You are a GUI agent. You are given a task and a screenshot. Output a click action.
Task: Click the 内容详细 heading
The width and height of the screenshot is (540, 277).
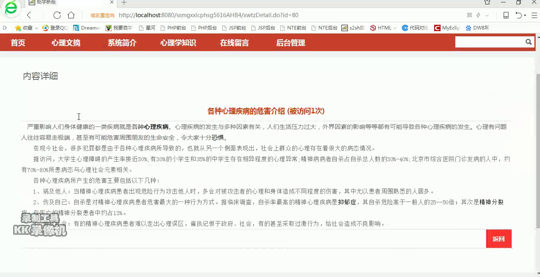coord(40,76)
